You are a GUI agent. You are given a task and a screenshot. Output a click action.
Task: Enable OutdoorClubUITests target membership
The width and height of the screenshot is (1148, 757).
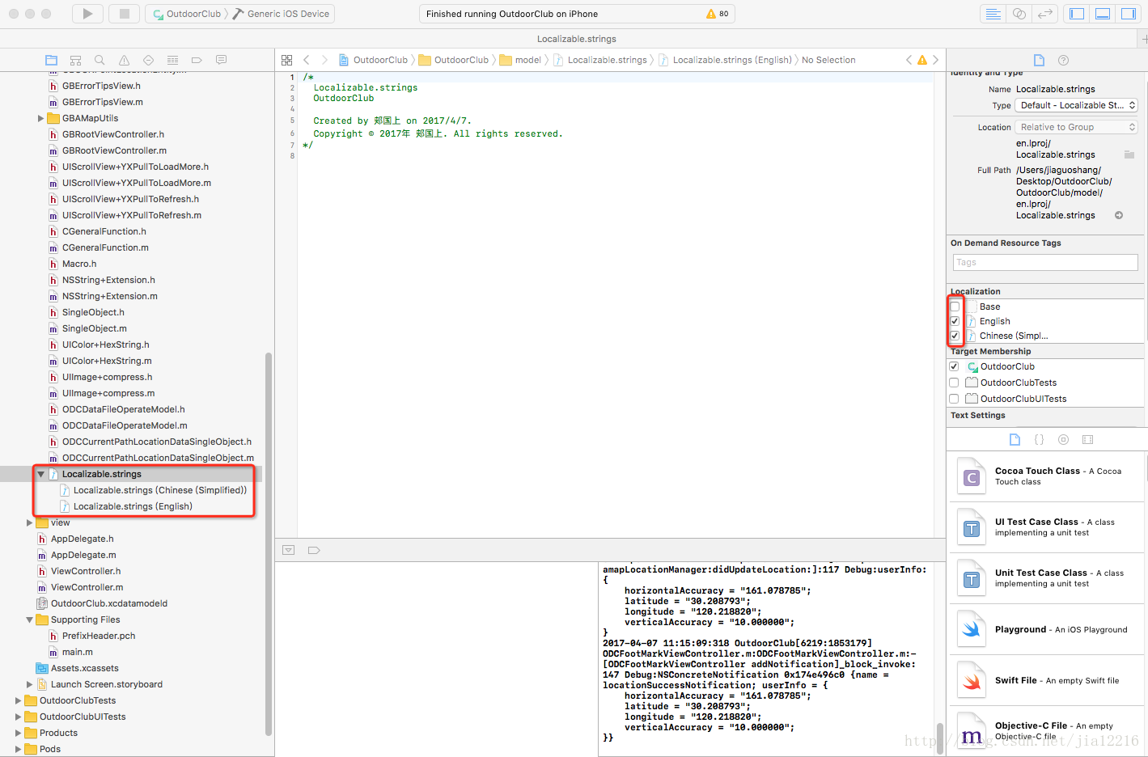954,399
